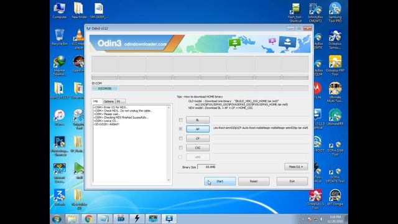Screen dimensions: 398x224
Task: Click the AP file button
Action: pos(198,129)
